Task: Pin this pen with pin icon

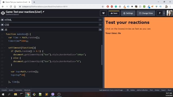Action: click(x=159, y=13)
